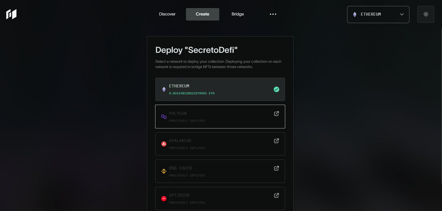
Task: Expand the Ethereum network dropdown
Action: 378,14
